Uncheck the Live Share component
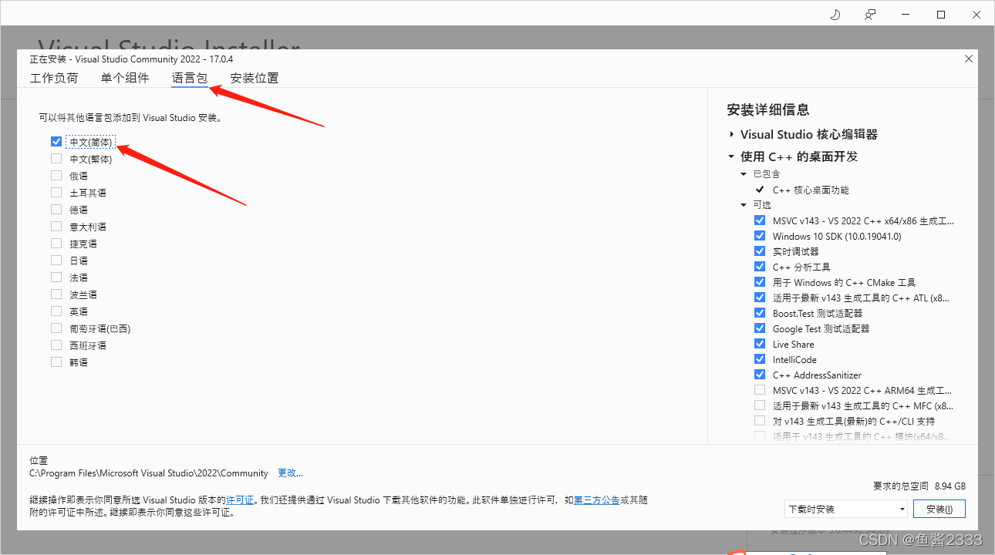 click(x=760, y=344)
